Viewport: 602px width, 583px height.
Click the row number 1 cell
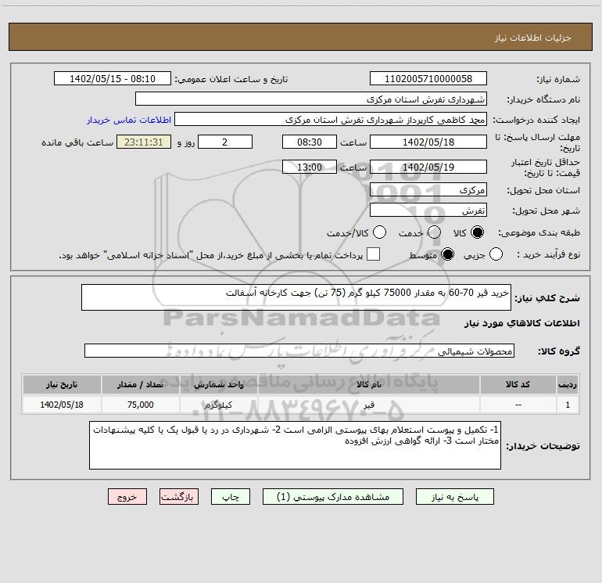click(x=568, y=405)
